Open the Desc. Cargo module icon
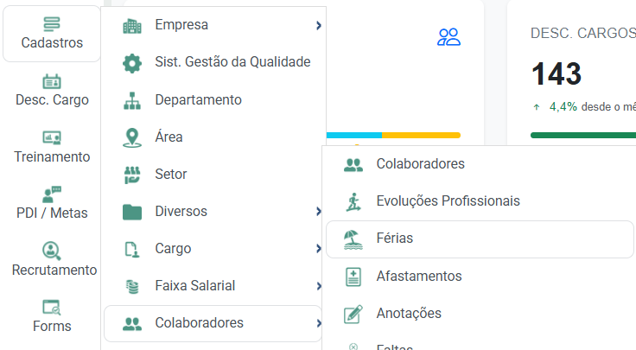Screen dimensions: 636x350 pyautogui.click(x=52, y=81)
